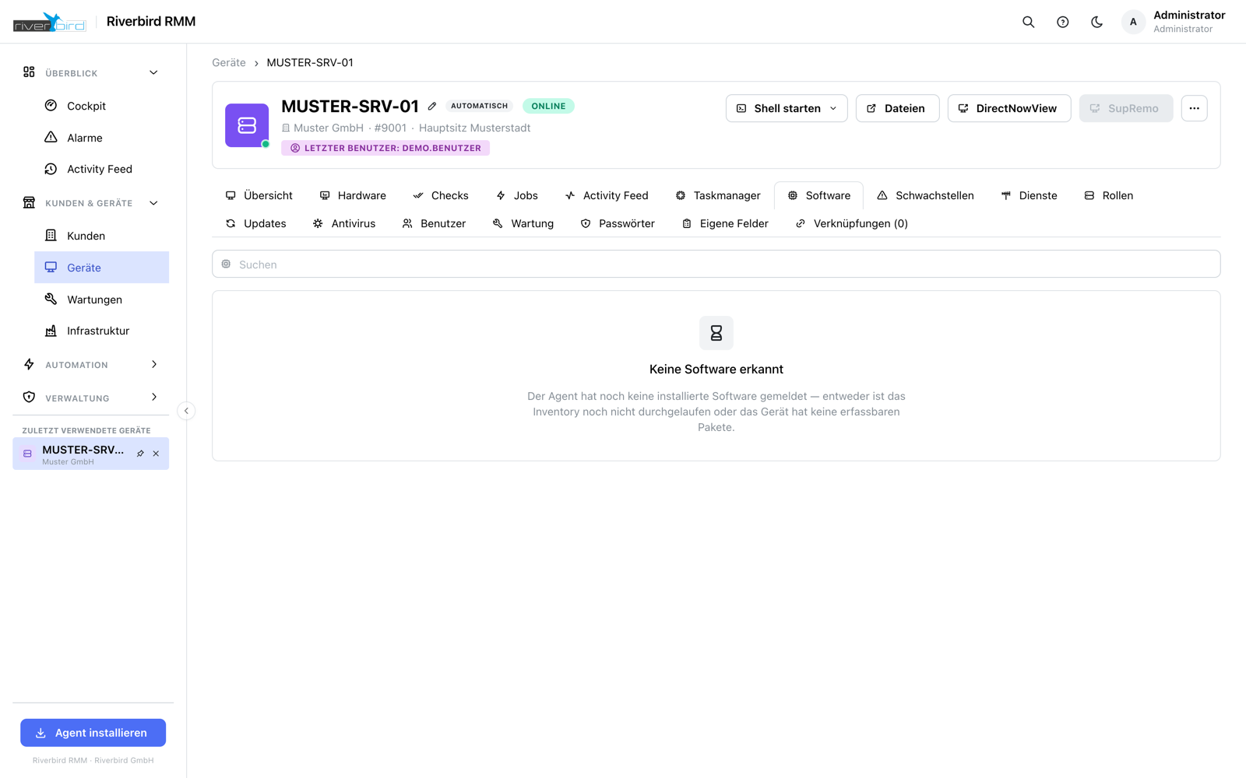Click the Agent installieren button
Viewport: 1246px width, 778px height.
tap(93, 733)
